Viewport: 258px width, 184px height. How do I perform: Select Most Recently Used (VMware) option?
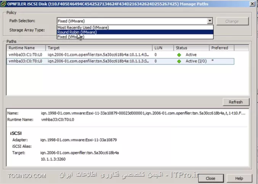click(x=135, y=27)
